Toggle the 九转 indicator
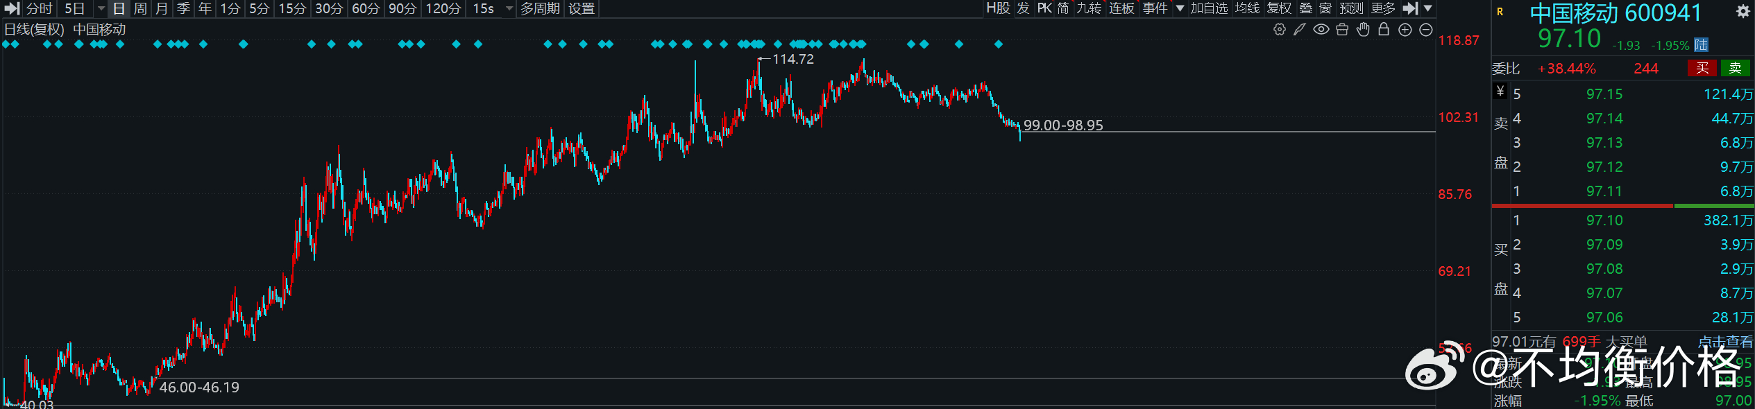The width and height of the screenshot is (1755, 409). click(1089, 8)
